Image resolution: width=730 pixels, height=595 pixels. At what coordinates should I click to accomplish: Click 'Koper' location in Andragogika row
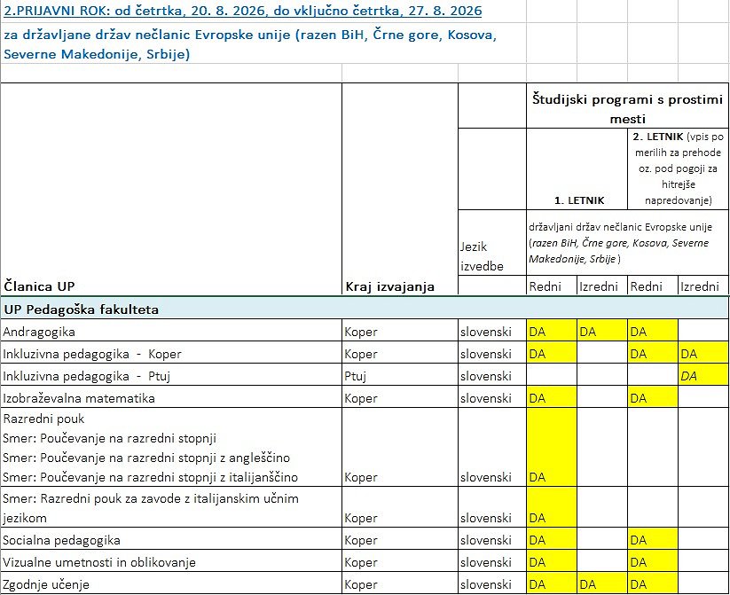tap(400, 330)
